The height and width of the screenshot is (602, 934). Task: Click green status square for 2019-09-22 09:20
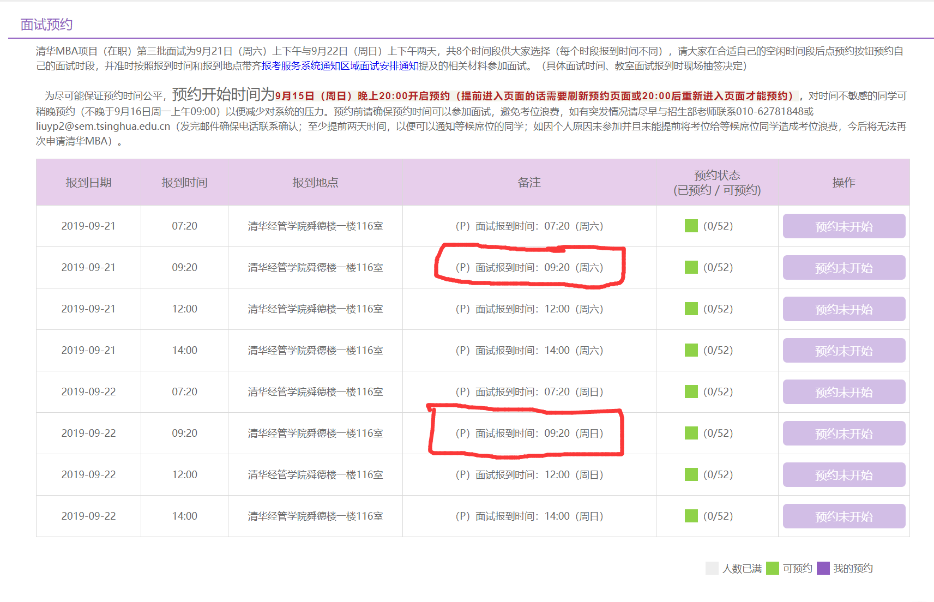click(691, 433)
